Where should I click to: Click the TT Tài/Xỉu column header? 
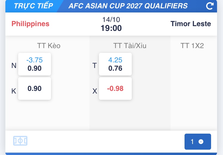click(x=130, y=46)
